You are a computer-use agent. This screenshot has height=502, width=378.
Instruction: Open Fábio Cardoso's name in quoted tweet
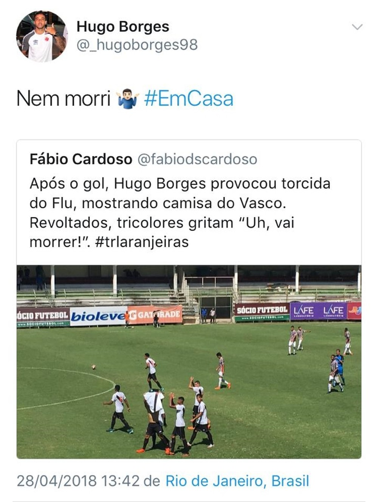(x=81, y=159)
